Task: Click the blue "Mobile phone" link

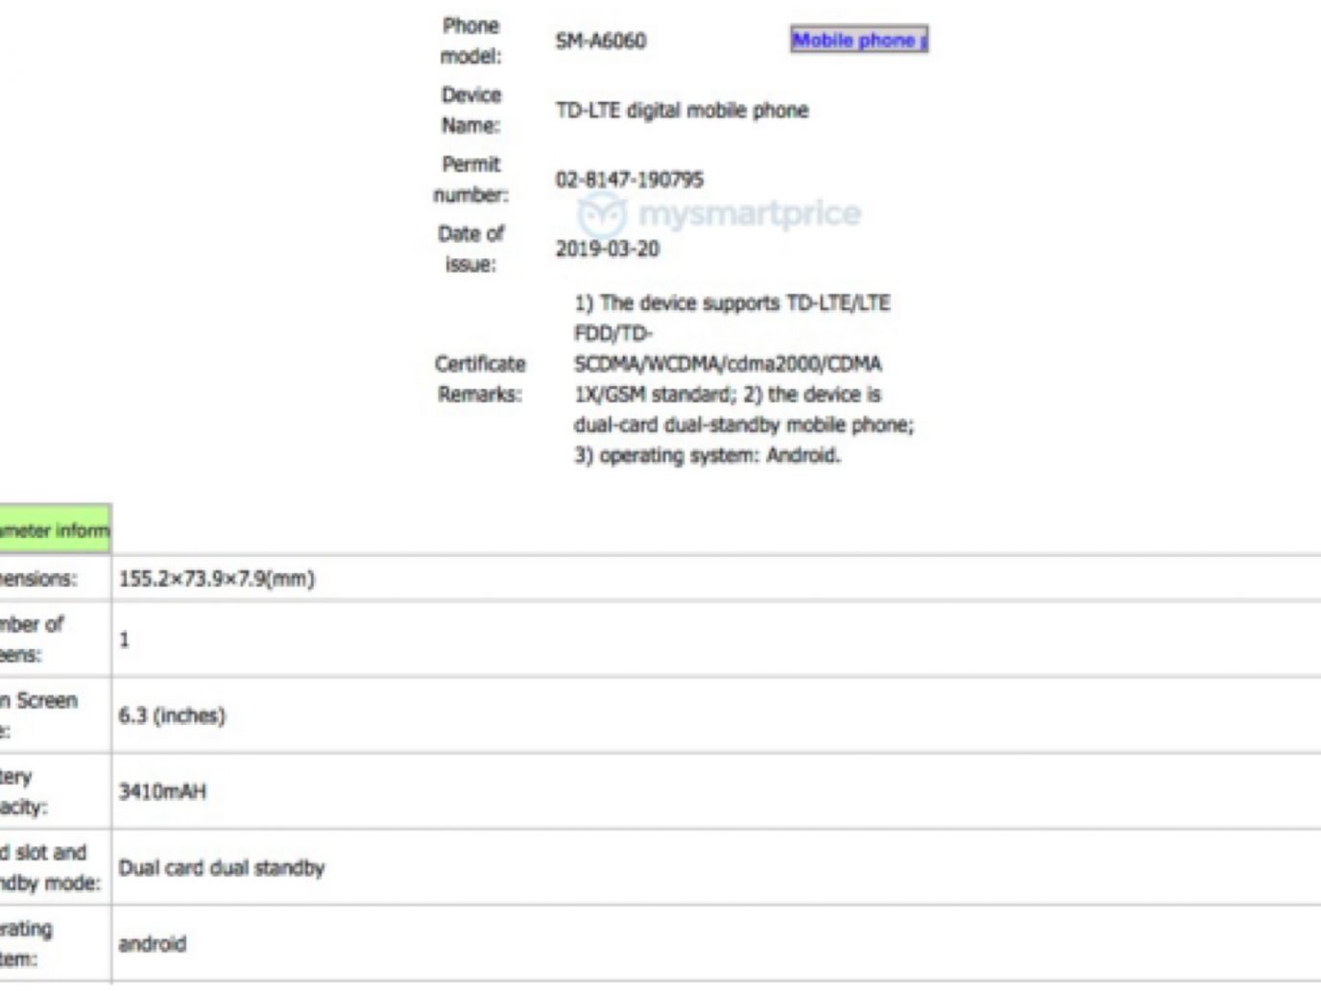Action: pos(857,40)
